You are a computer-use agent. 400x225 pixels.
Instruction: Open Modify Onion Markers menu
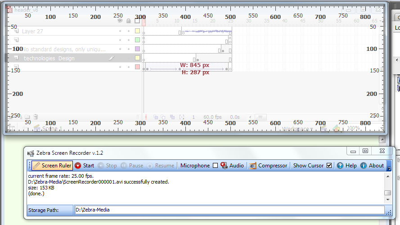(x=182, y=117)
